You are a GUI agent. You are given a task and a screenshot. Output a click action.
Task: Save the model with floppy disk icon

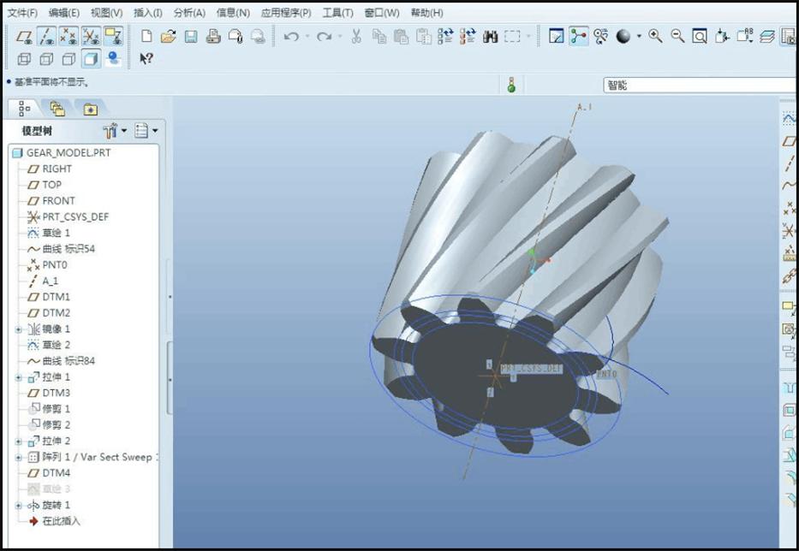coord(191,36)
